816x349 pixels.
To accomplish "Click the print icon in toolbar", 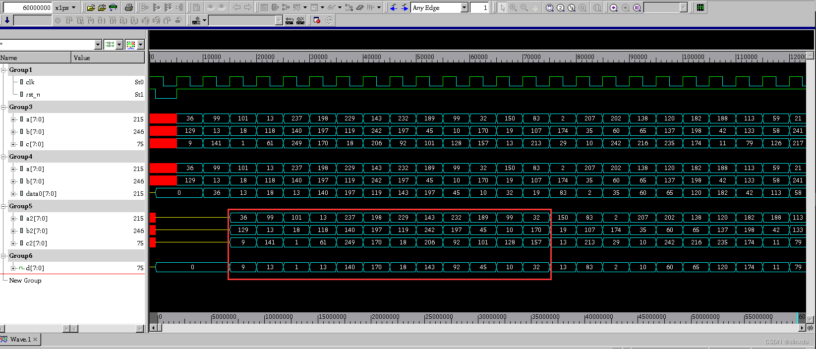I will (129, 7).
